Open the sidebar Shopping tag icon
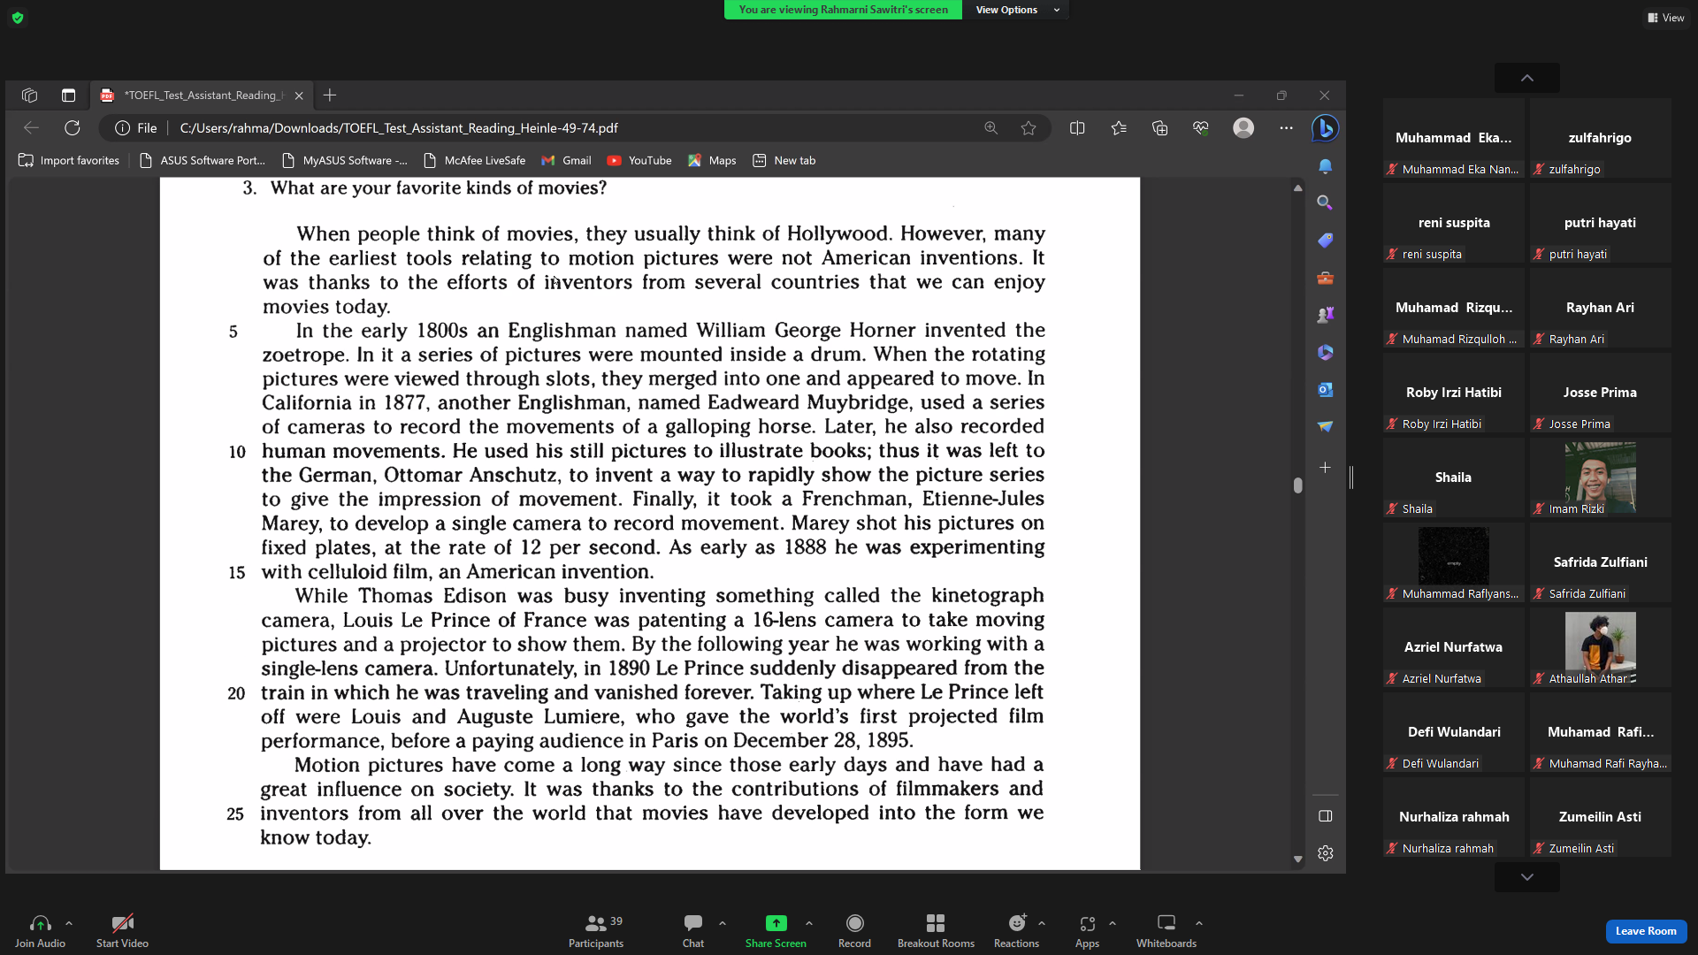Viewport: 1698px width, 955px height. (1325, 241)
